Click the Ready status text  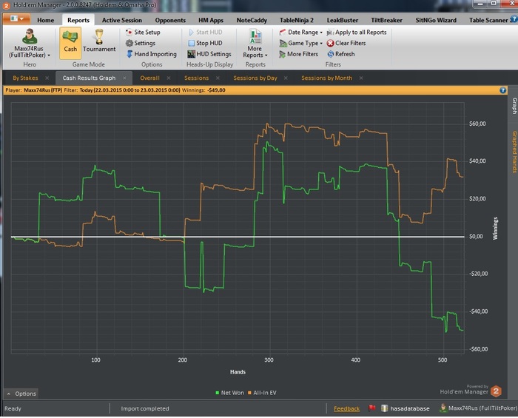click(13, 409)
